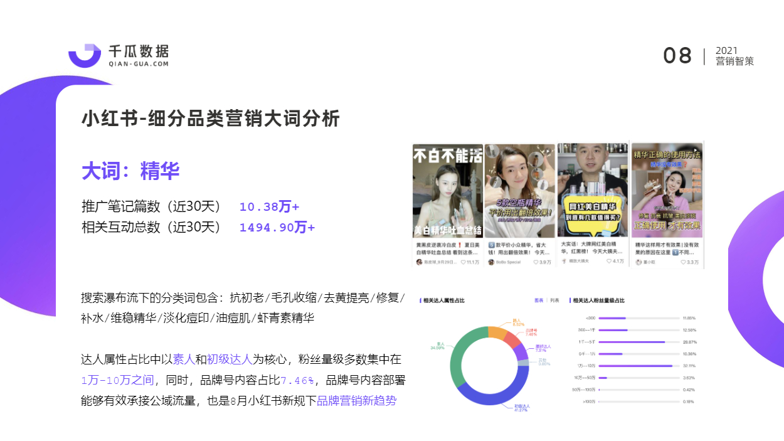
Task: Click the 1494.90万+ interaction total
Action: point(277,227)
